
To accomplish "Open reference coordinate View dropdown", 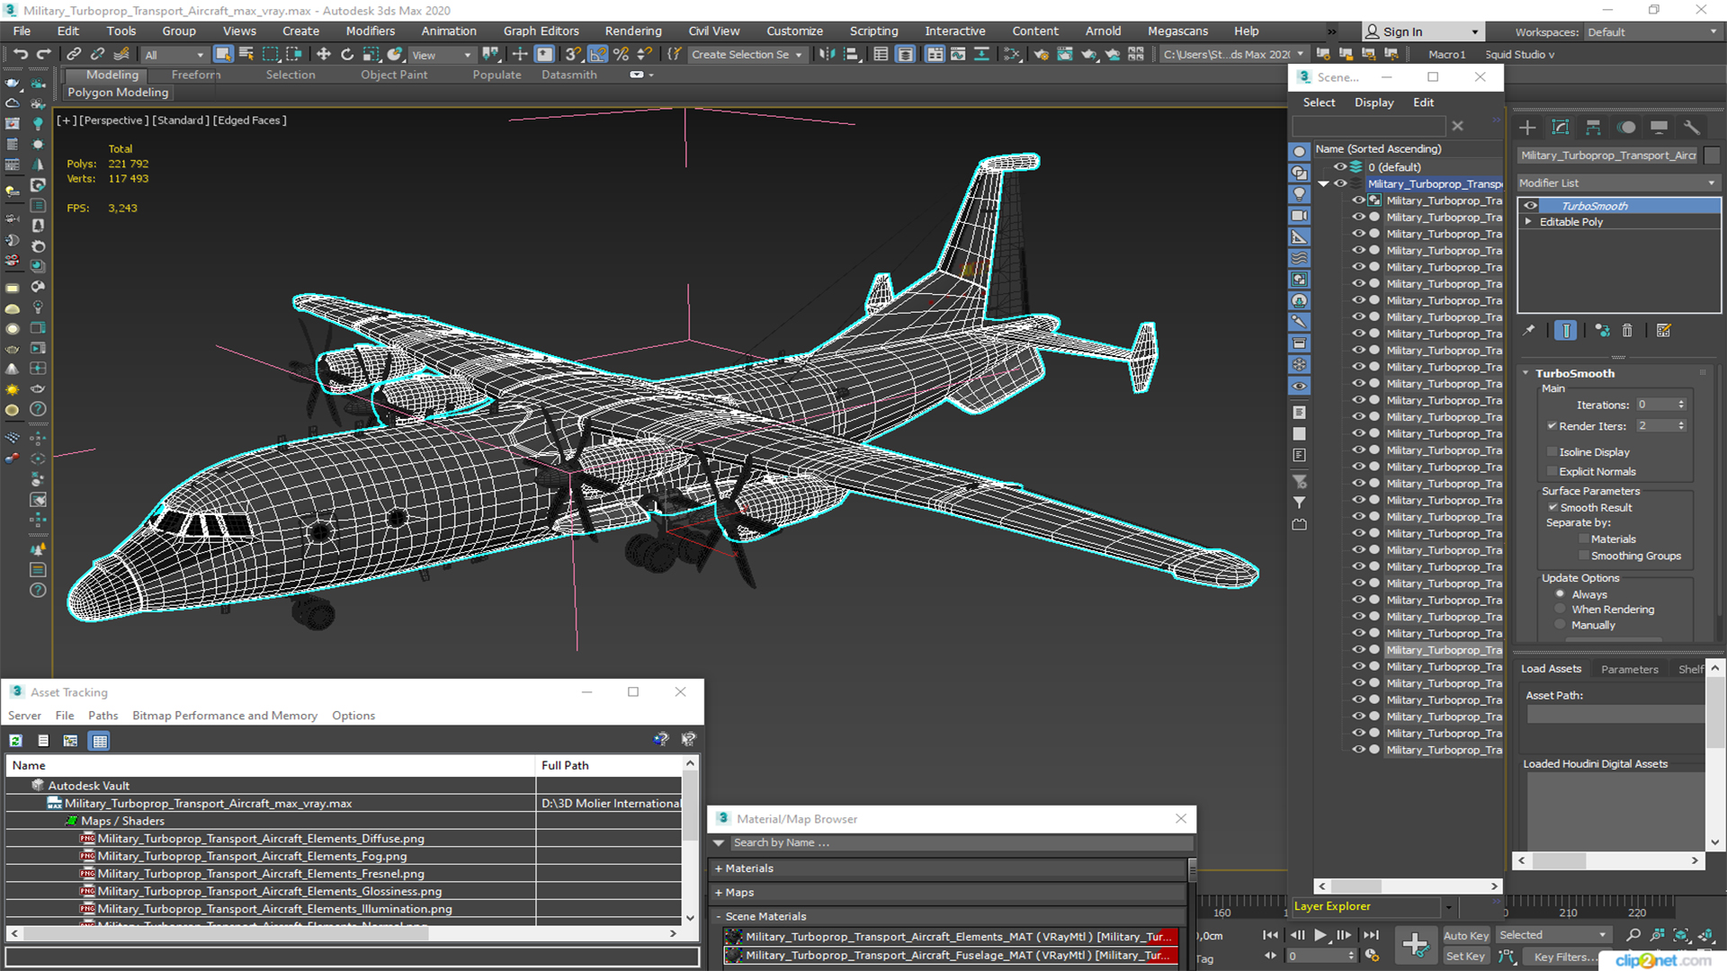I will point(442,55).
